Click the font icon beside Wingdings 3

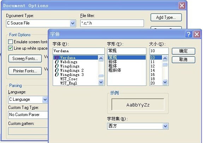coord(57,75)
